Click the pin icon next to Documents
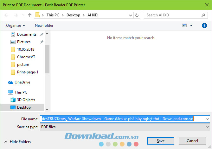 point(42,34)
